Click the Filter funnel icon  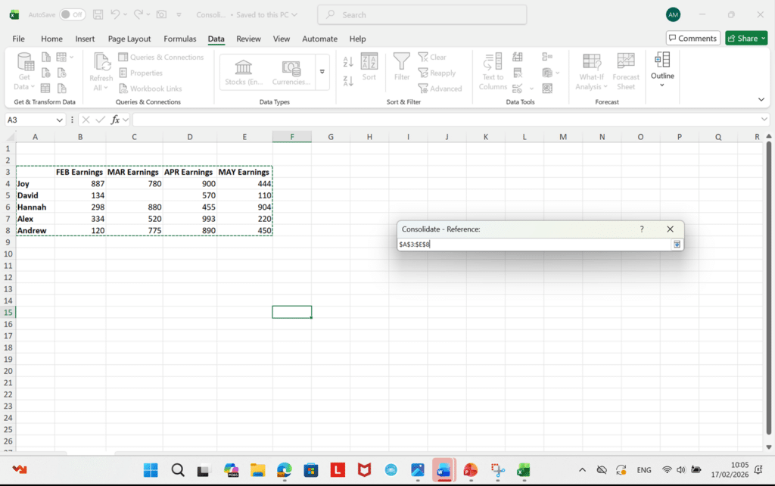click(x=402, y=62)
